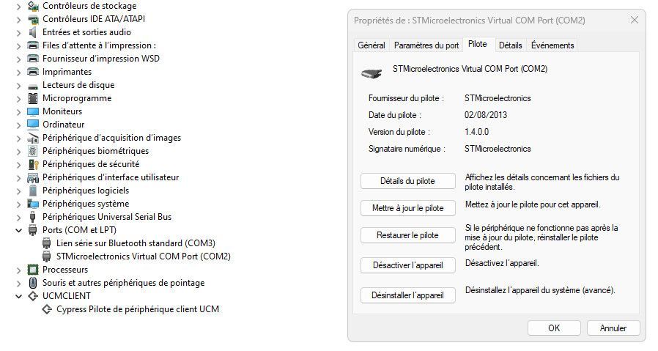The width and height of the screenshot is (658, 351).
Task: Expand the Périphériques système node
Action: [x=18, y=204]
